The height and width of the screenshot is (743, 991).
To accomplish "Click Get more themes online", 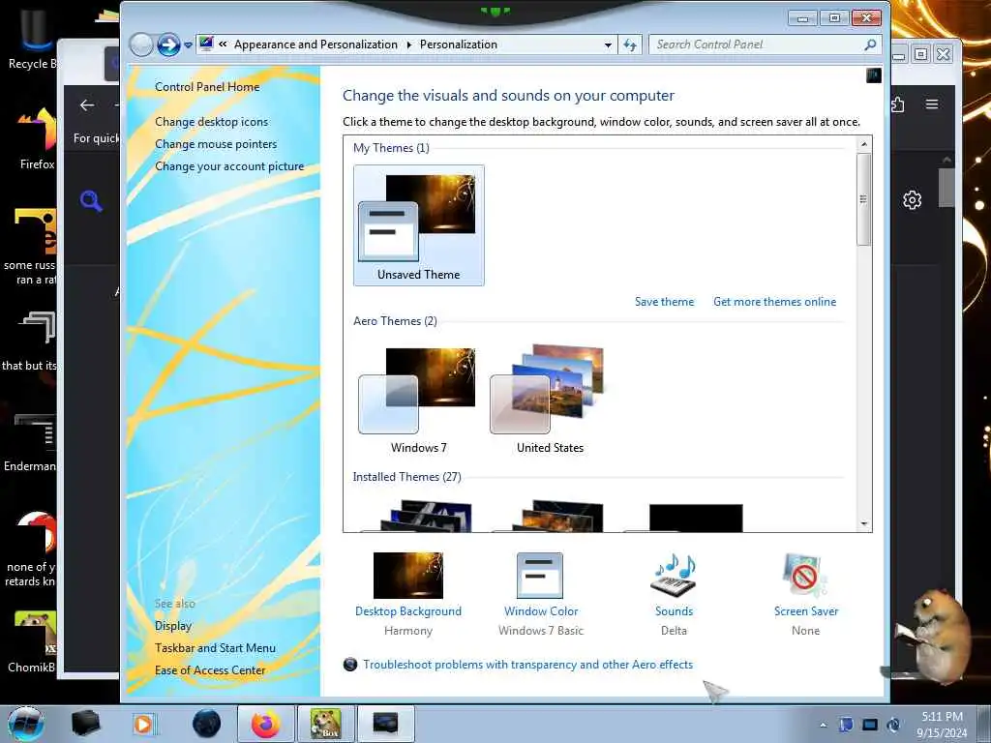I will tap(775, 302).
